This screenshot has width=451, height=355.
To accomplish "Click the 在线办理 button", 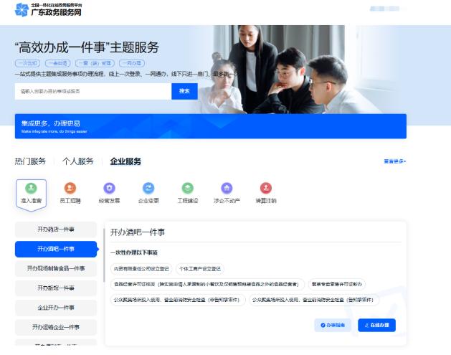I will [376, 326].
